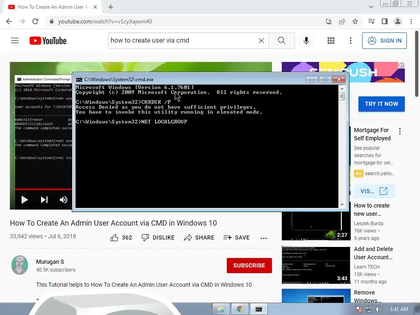Expand the tab search chevron
420x315 pixels.
click(371, 7)
